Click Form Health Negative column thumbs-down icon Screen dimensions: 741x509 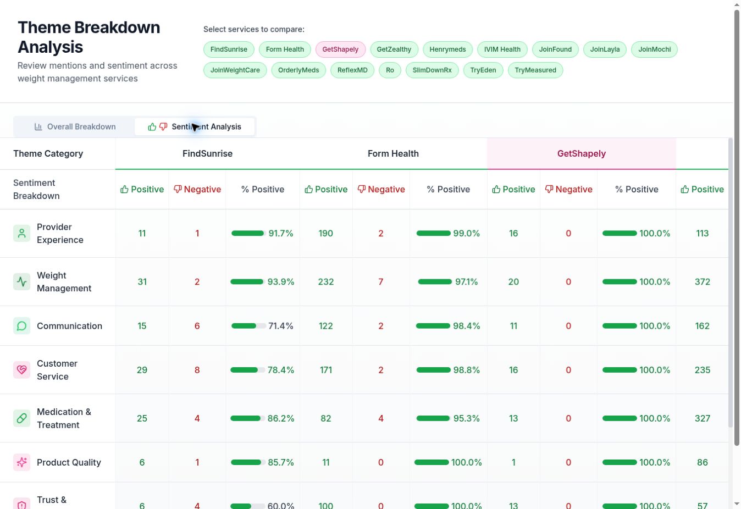click(x=361, y=189)
